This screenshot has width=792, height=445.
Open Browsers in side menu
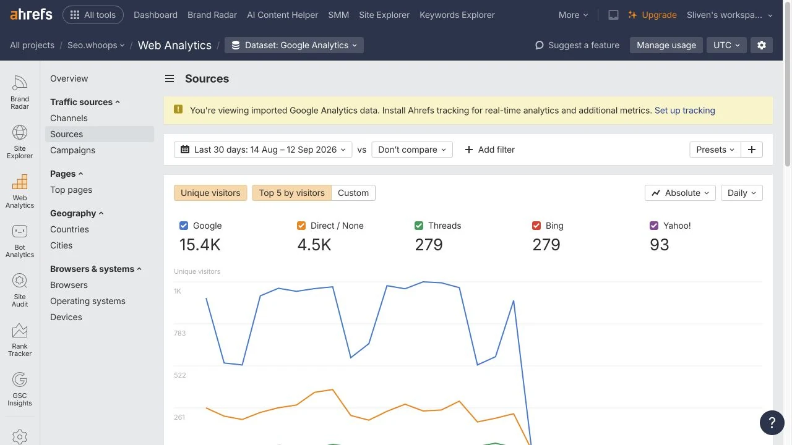coord(69,285)
